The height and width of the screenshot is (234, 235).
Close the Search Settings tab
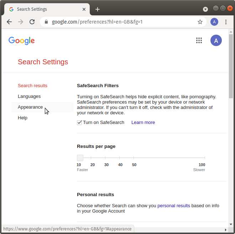point(84,9)
